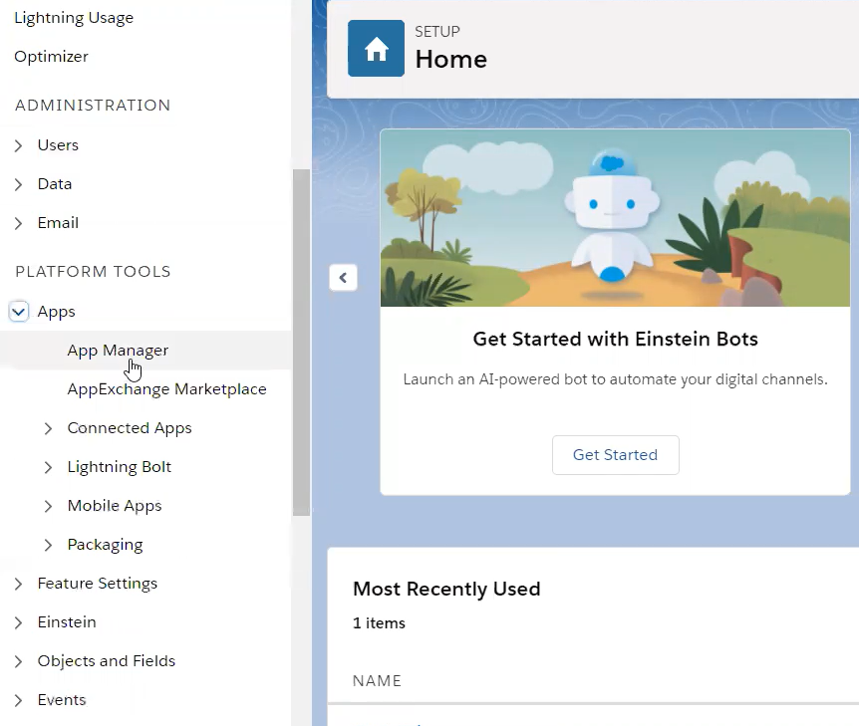This screenshot has width=859, height=726.
Task: Select the Packaging label
Action: [x=105, y=545]
